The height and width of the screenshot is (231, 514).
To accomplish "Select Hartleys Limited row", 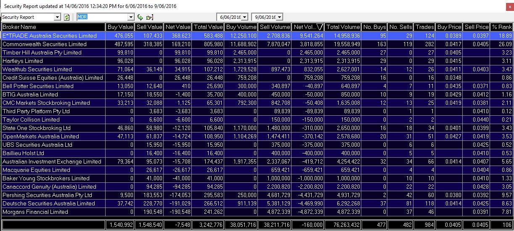I will coord(257,61).
